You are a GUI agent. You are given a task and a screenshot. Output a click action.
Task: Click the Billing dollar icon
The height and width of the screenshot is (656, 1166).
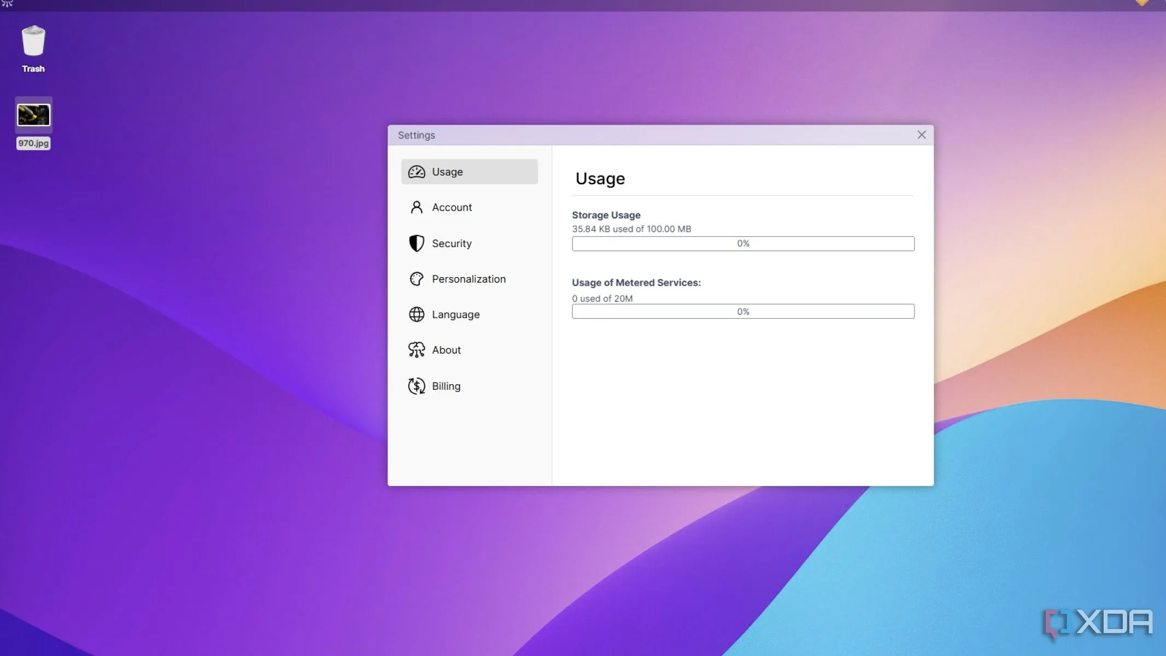pyautogui.click(x=417, y=386)
